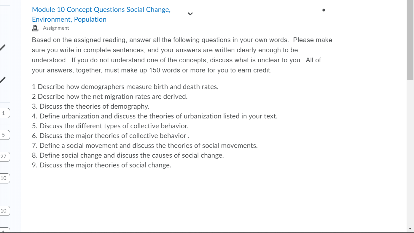The width and height of the screenshot is (414, 233).
Task: Select the sidebar badge showing 1
Action: [x=4, y=113]
